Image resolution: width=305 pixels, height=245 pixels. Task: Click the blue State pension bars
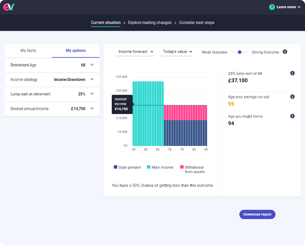185,133
